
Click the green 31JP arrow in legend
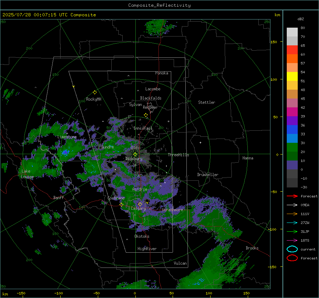292,231
